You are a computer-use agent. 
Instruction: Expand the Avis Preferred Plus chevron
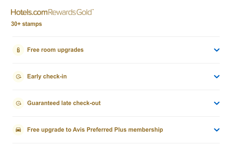pos(216,130)
